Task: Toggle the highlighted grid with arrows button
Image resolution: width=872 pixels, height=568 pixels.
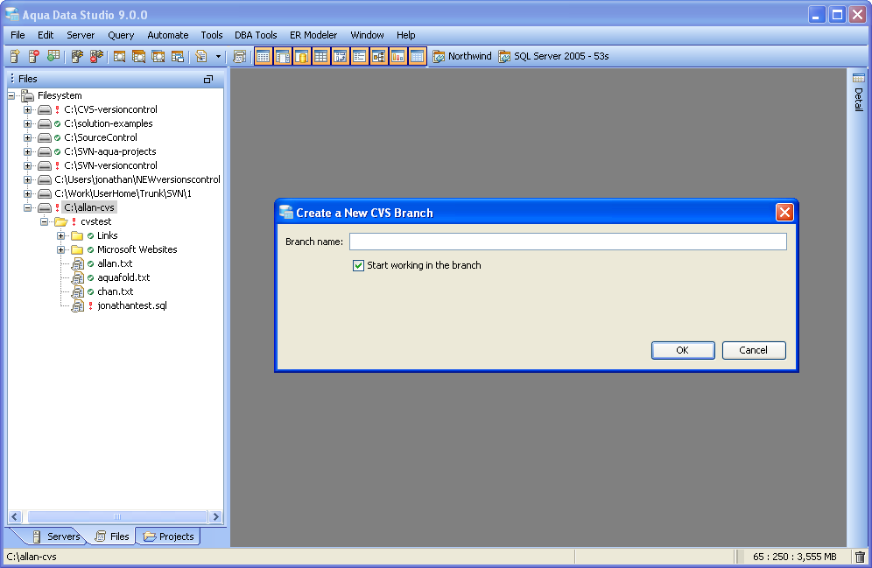Action: (x=341, y=56)
